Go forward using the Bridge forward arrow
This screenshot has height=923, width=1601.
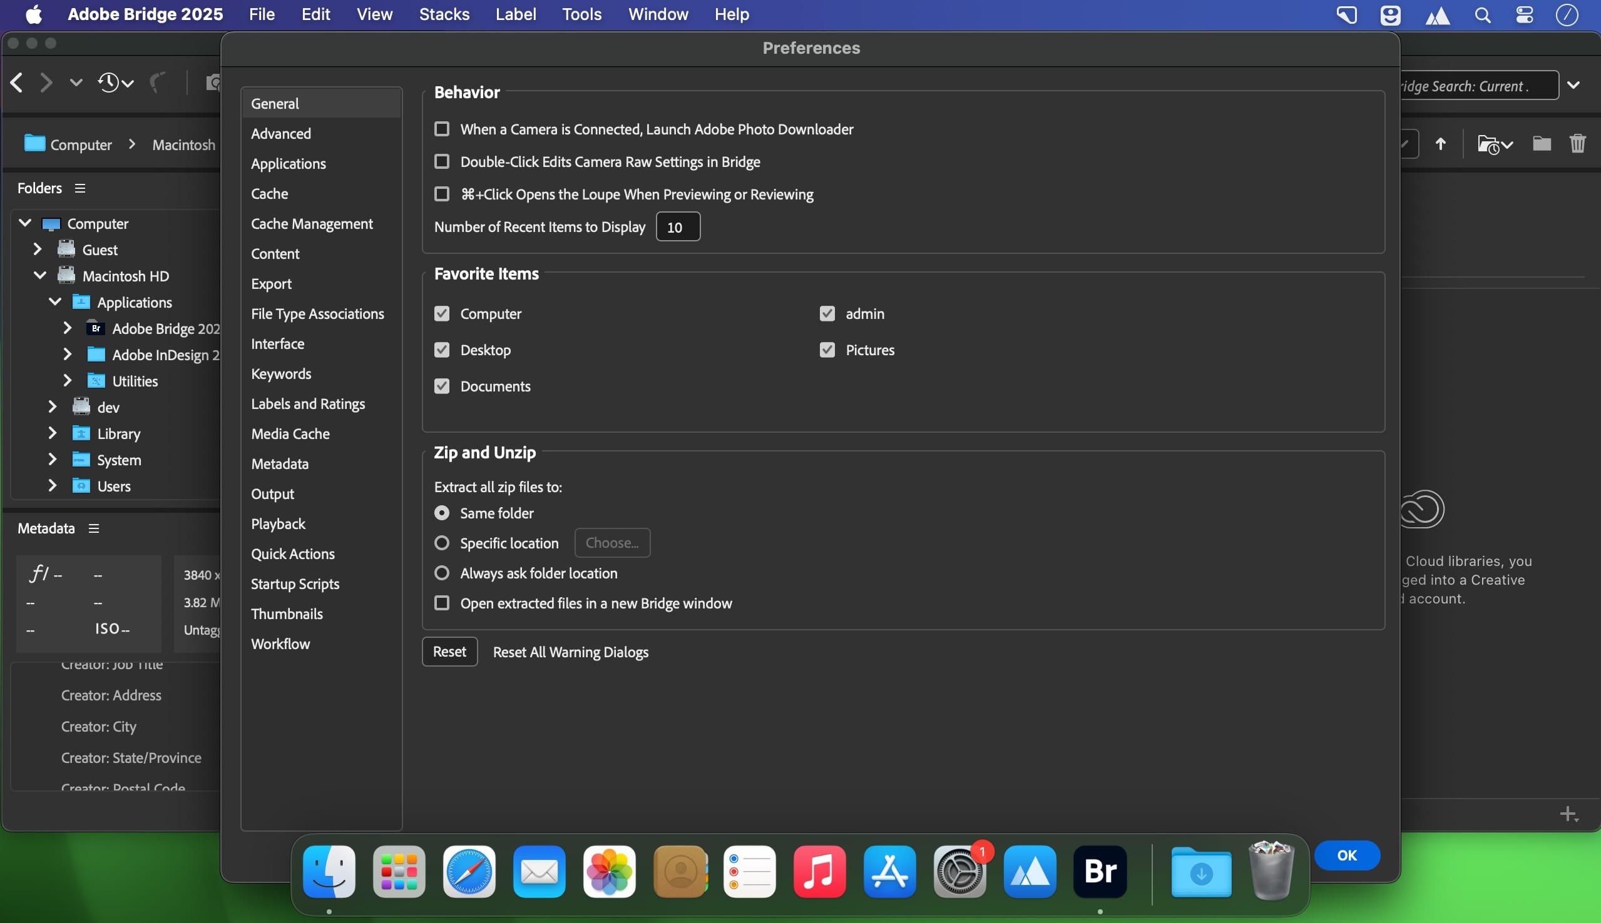coord(46,83)
